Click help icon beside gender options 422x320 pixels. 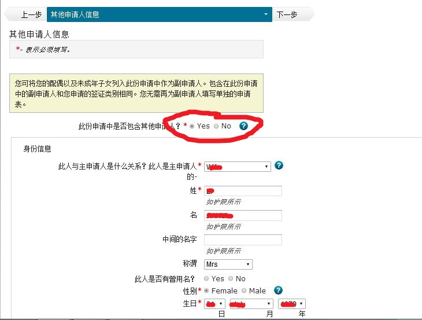[x=278, y=290]
